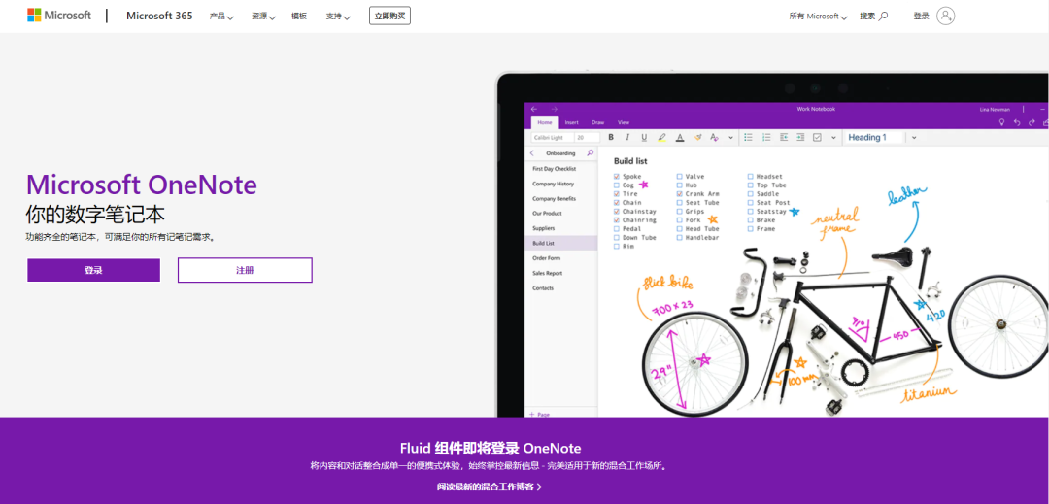Click the Heading 1 style box
This screenshot has width=1049, height=504.
pos(874,137)
